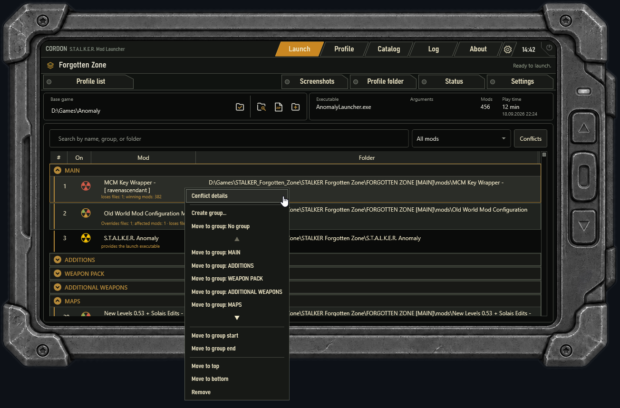The width and height of the screenshot is (620, 408).
Task: Click the Mod column header
Action: point(143,157)
